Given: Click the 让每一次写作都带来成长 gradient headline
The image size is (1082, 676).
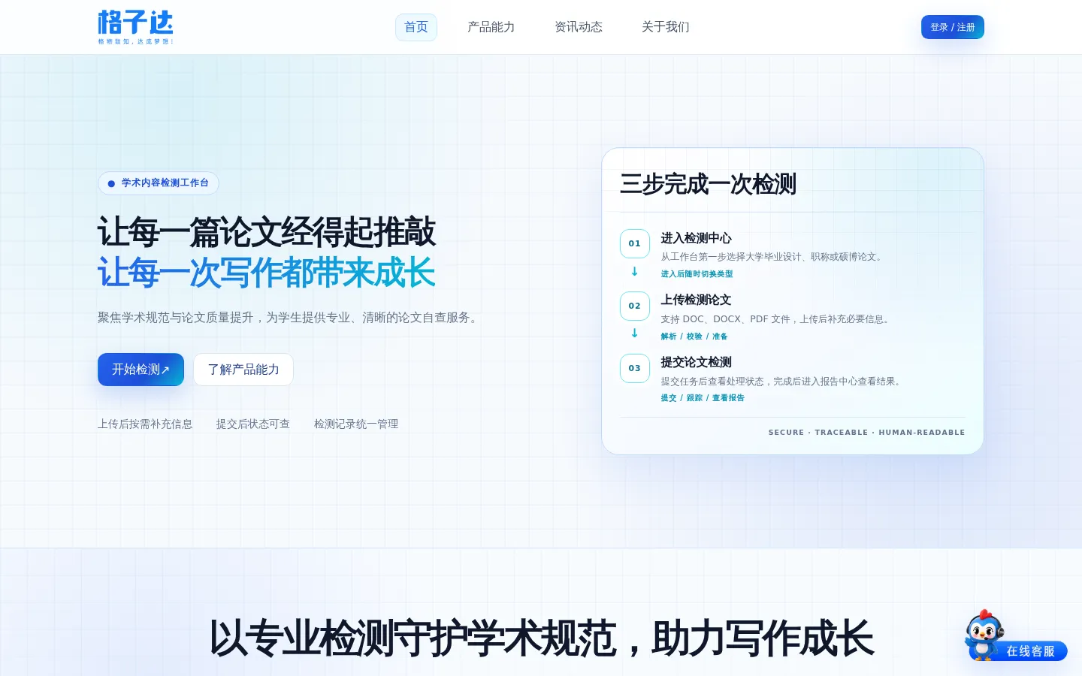Looking at the screenshot, I should pyautogui.click(x=267, y=273).
